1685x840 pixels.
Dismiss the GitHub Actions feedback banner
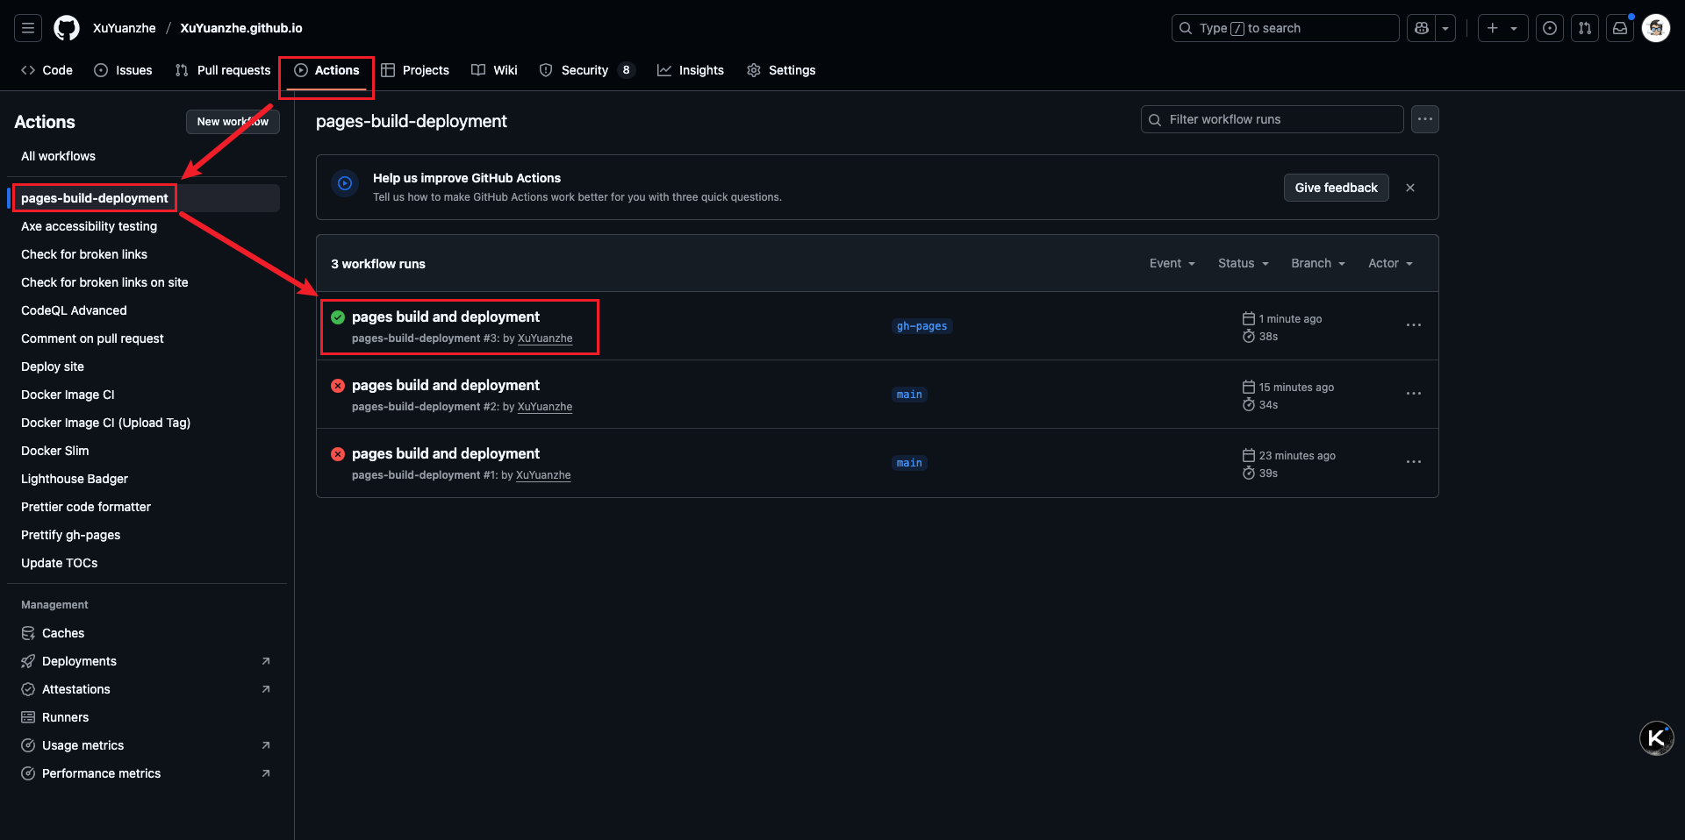[x=1410, y=188]
